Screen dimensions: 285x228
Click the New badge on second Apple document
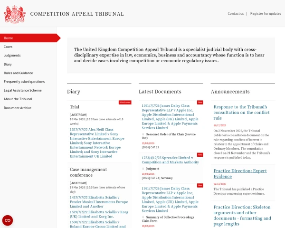[200, 185]
